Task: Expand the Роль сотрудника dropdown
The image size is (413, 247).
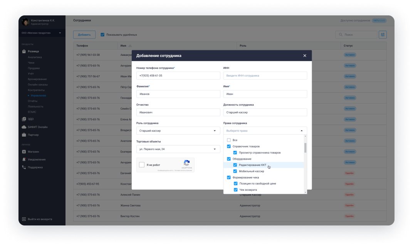Action: pyautogui.click(x=178, y=131)
